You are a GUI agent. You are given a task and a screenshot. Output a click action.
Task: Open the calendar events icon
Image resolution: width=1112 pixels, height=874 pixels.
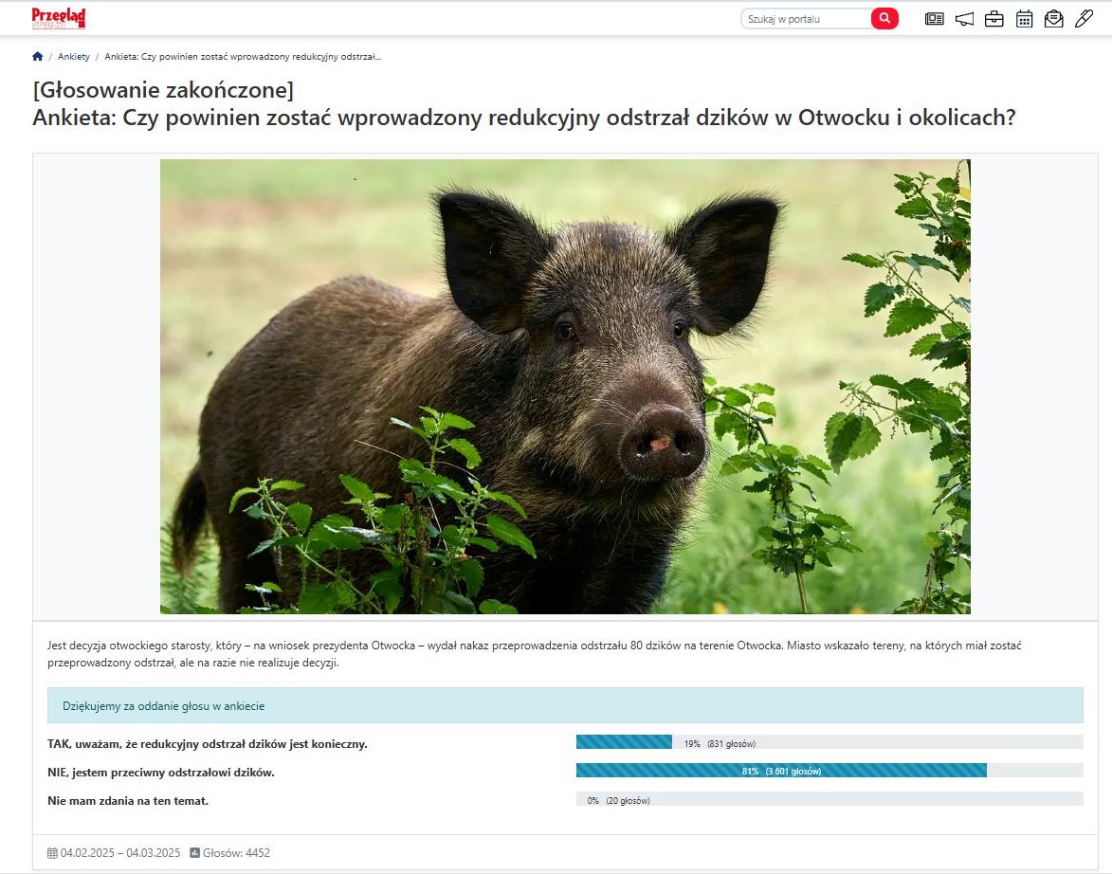(1024, 19)
